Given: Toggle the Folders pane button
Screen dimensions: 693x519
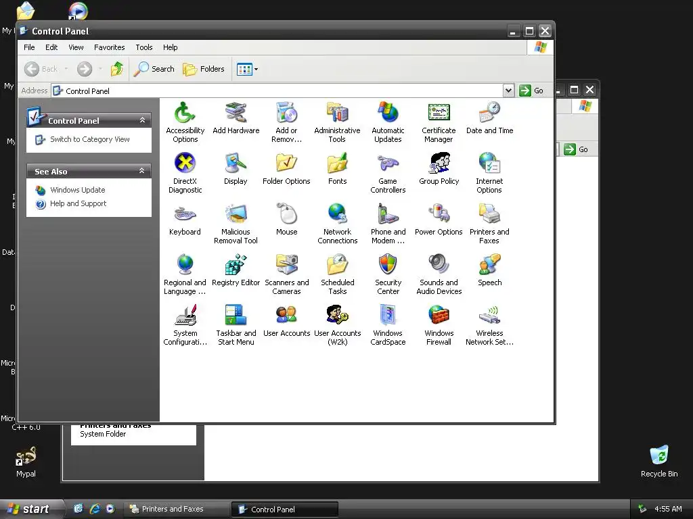Looking at the screenshot, I should [204, 69].
